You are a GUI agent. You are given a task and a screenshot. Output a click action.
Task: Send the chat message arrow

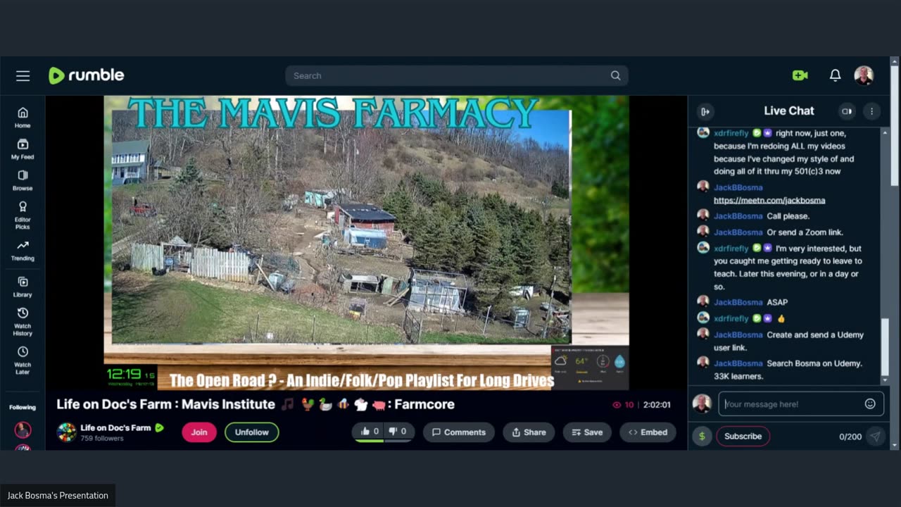click(875, 437)
